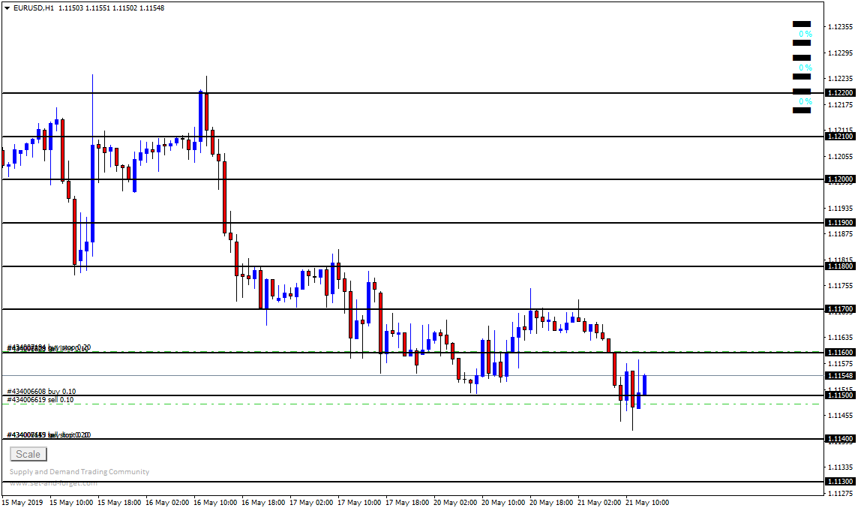Image resolution: width=858 pixels, height=511 pixels.
Task: Click the 1.11700 price level tag
Action: coord(838,309)
